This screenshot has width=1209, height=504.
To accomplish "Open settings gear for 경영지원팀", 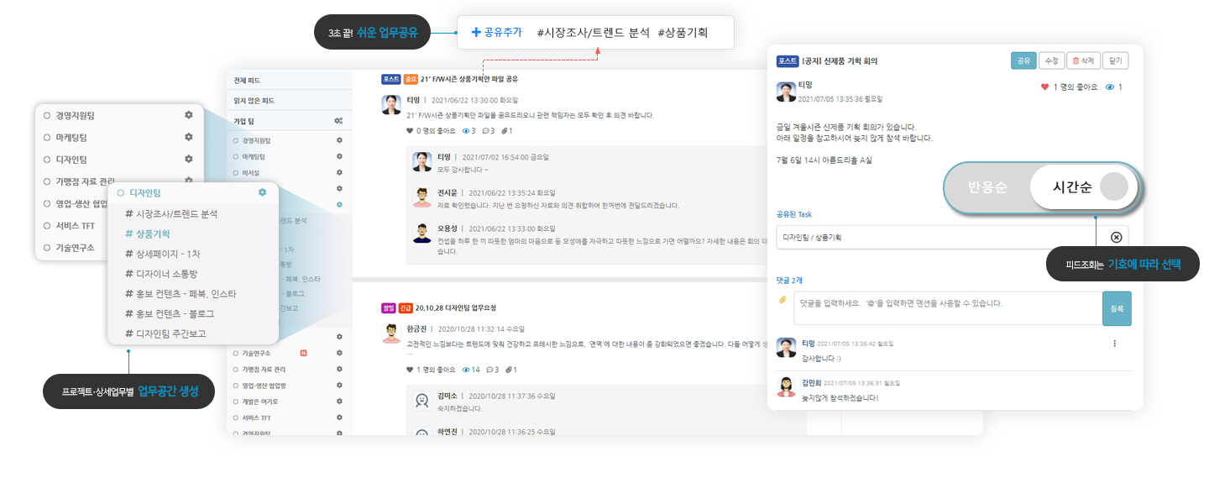I will pyautogui.click(x=189, y=114).
